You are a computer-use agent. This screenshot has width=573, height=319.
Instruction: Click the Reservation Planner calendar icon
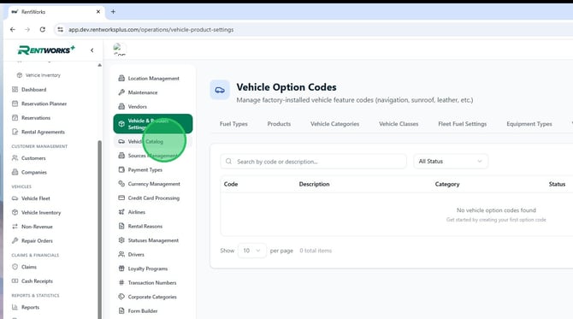[15, 103]
